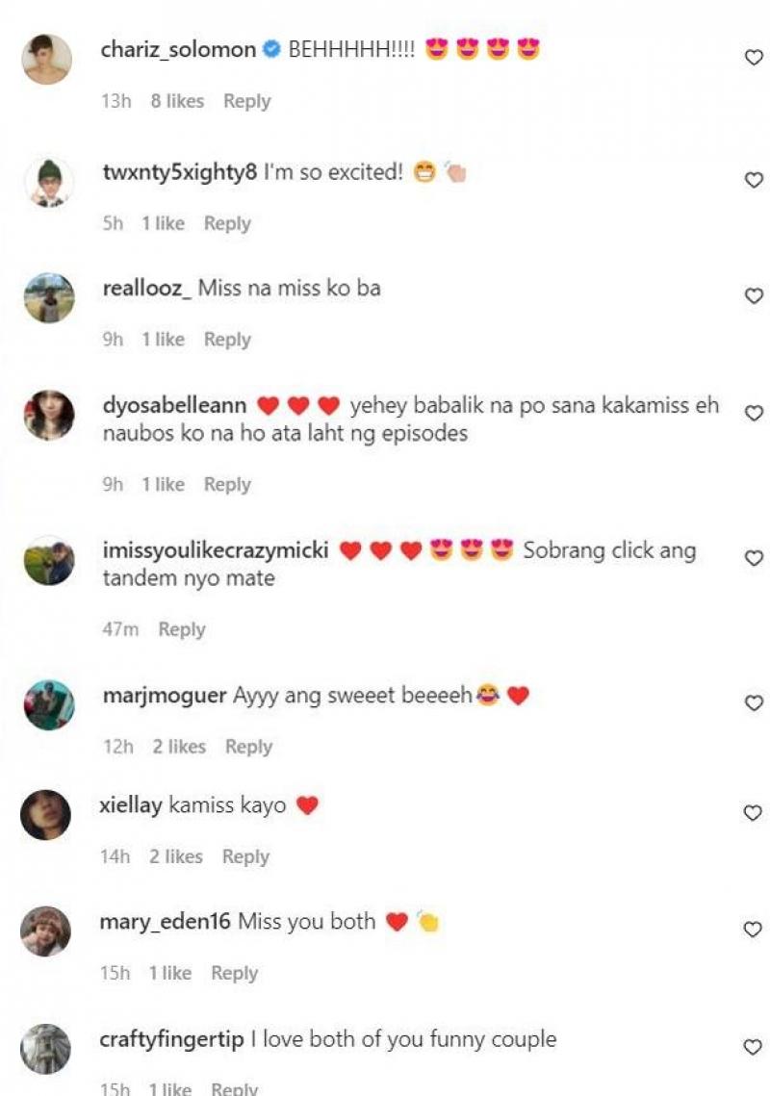
Task: Like chariz_solomon's comment with the heart icon
Action: pos(754,58)
